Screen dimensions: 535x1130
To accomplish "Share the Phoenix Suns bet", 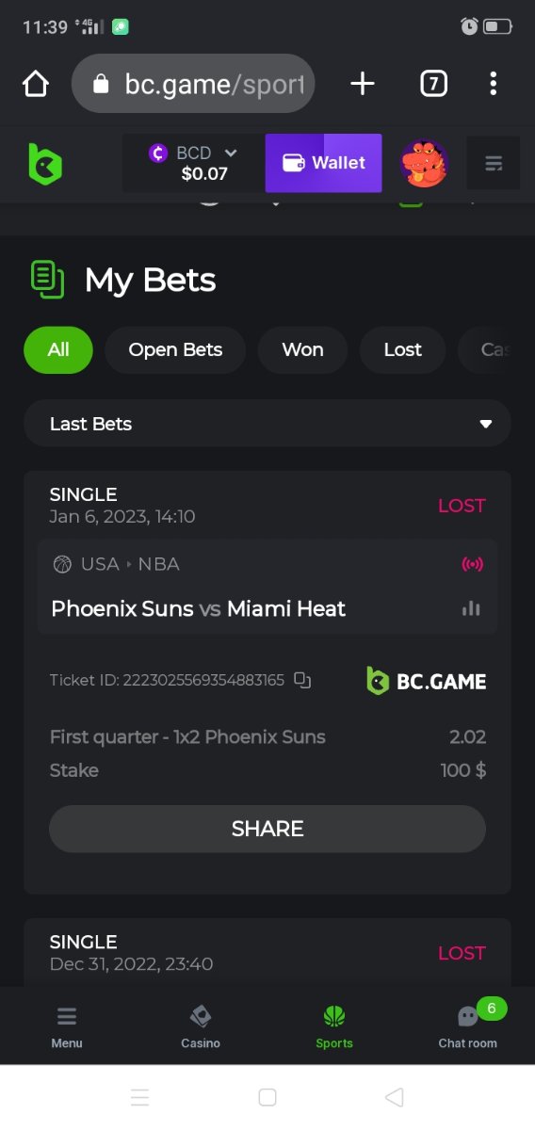I will (267, 829).
